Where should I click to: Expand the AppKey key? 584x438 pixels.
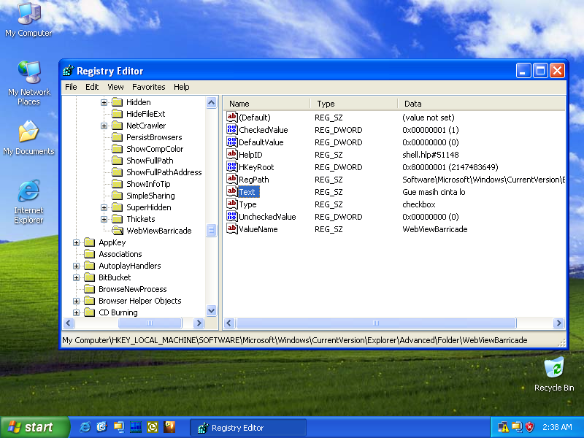click(76, 242)
